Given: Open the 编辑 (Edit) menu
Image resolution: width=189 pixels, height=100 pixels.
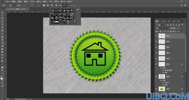Looking at the screenshot, I should tap(14, 2).
